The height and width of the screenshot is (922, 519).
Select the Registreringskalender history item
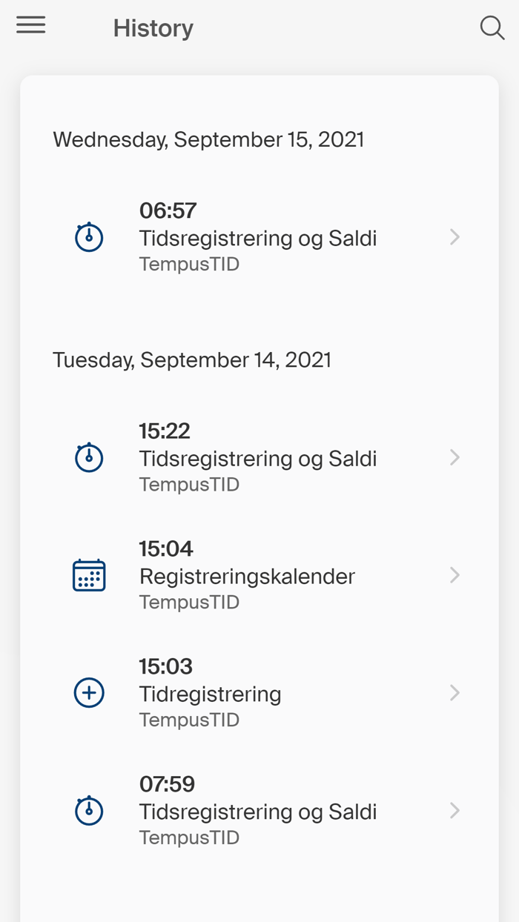[247, 576]
